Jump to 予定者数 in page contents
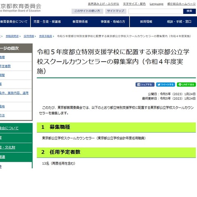 (x=5, y=66)
